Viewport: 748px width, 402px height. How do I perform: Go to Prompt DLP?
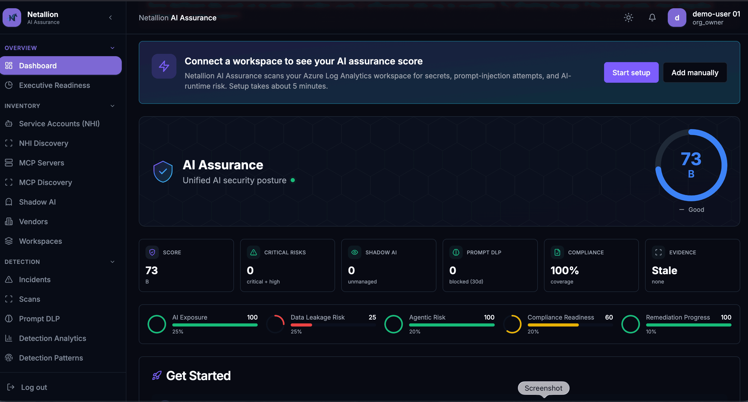click(61, 319)
